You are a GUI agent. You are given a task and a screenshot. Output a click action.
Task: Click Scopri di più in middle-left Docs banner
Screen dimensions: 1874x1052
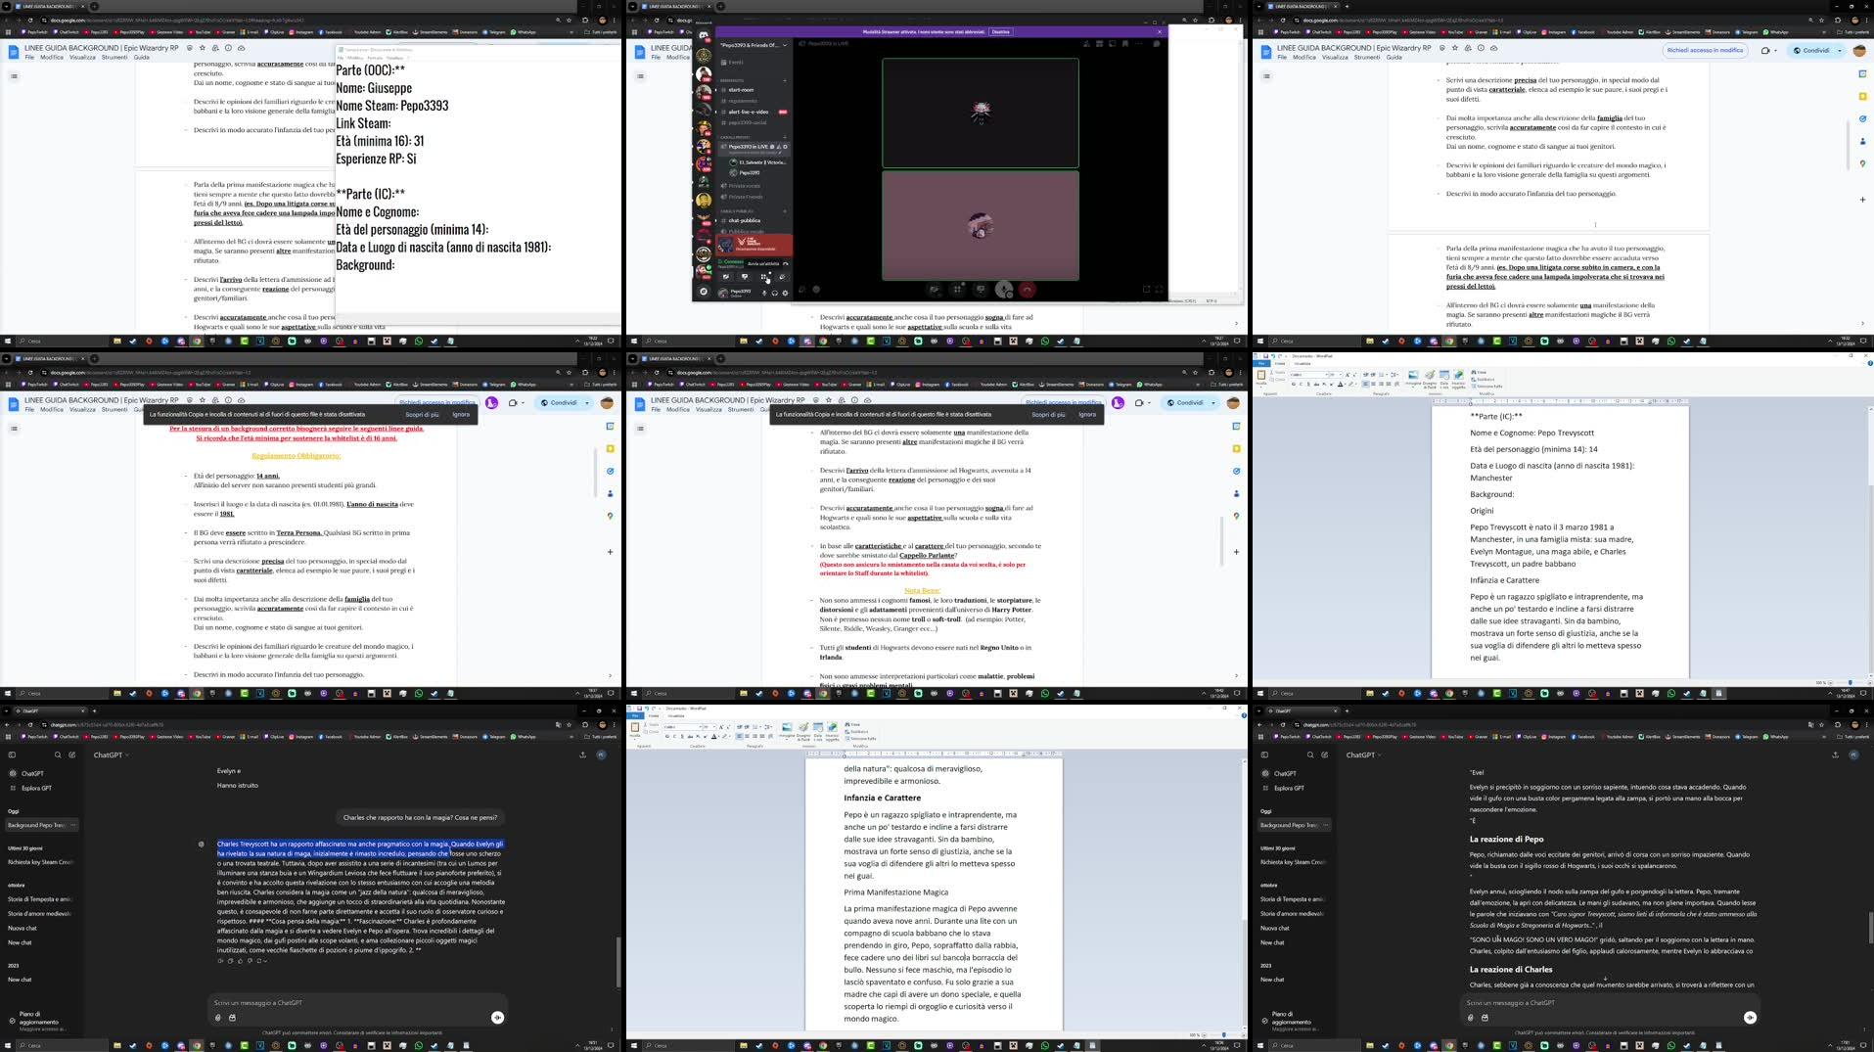422,414
